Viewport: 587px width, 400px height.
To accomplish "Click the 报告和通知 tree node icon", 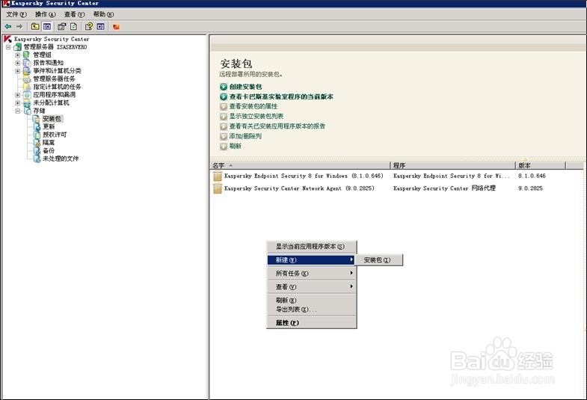I will pyautogui.click(x=27, y=63).
